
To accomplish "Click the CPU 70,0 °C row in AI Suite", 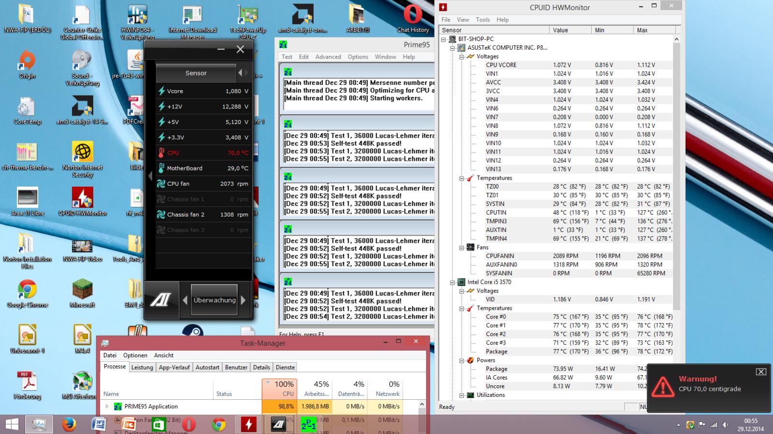I will click(x=203, y=153).
